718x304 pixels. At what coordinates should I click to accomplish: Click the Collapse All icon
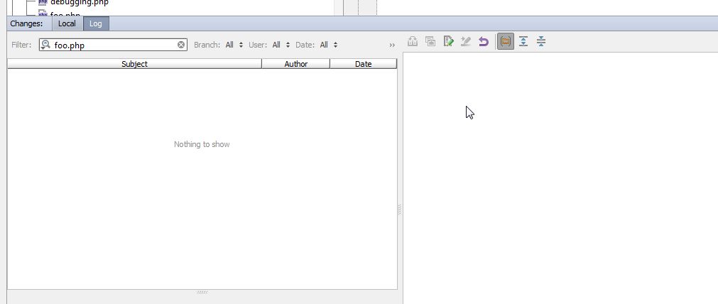pos(541,42)
